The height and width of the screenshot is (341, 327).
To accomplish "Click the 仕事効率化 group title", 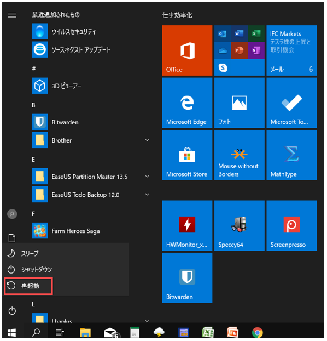I will (x=177, y=15).
